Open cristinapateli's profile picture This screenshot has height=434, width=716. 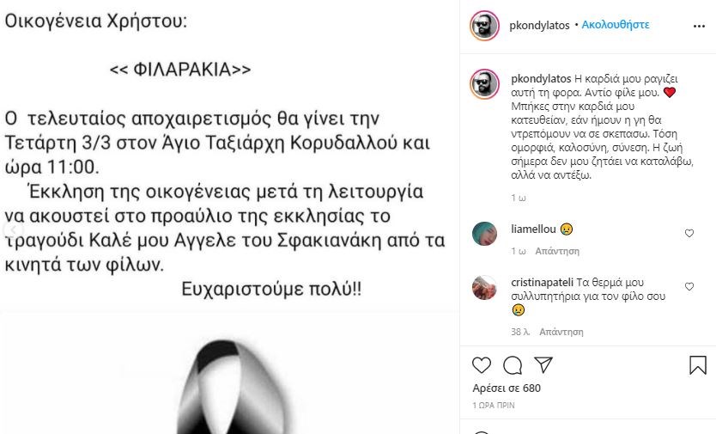pos(484,288)
